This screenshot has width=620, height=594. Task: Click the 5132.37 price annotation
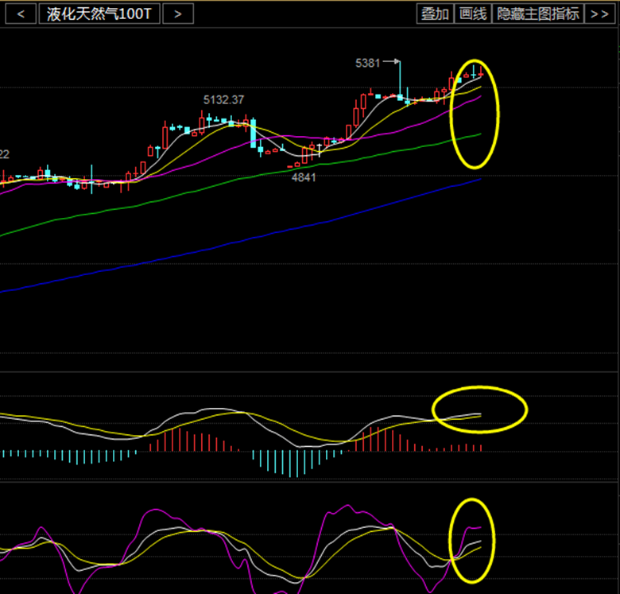point(223,100)
